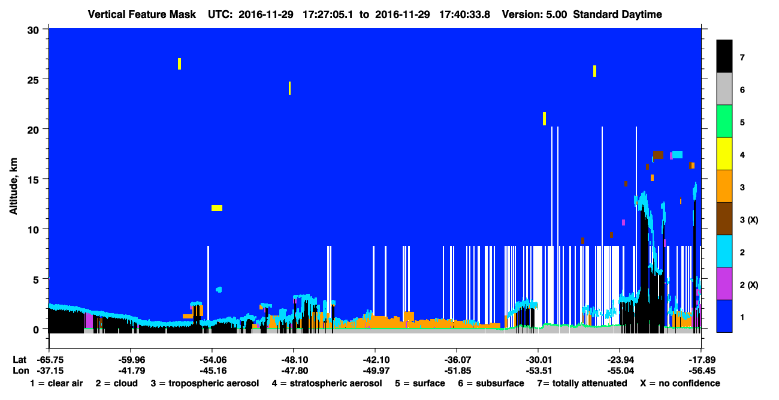Click the gray legend swatch labeled 6
The height and width of the screenshot is (400, 779).
point(724,89)
